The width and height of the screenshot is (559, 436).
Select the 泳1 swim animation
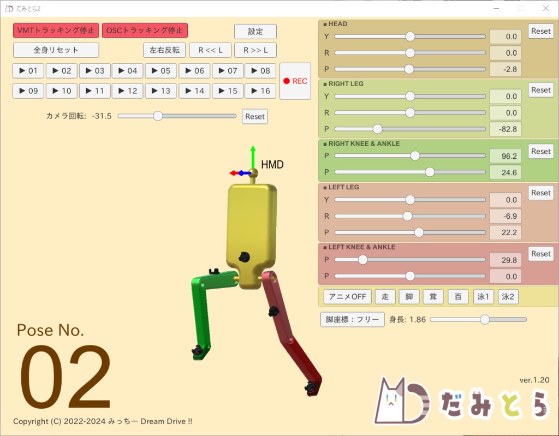tap(483, 296)
